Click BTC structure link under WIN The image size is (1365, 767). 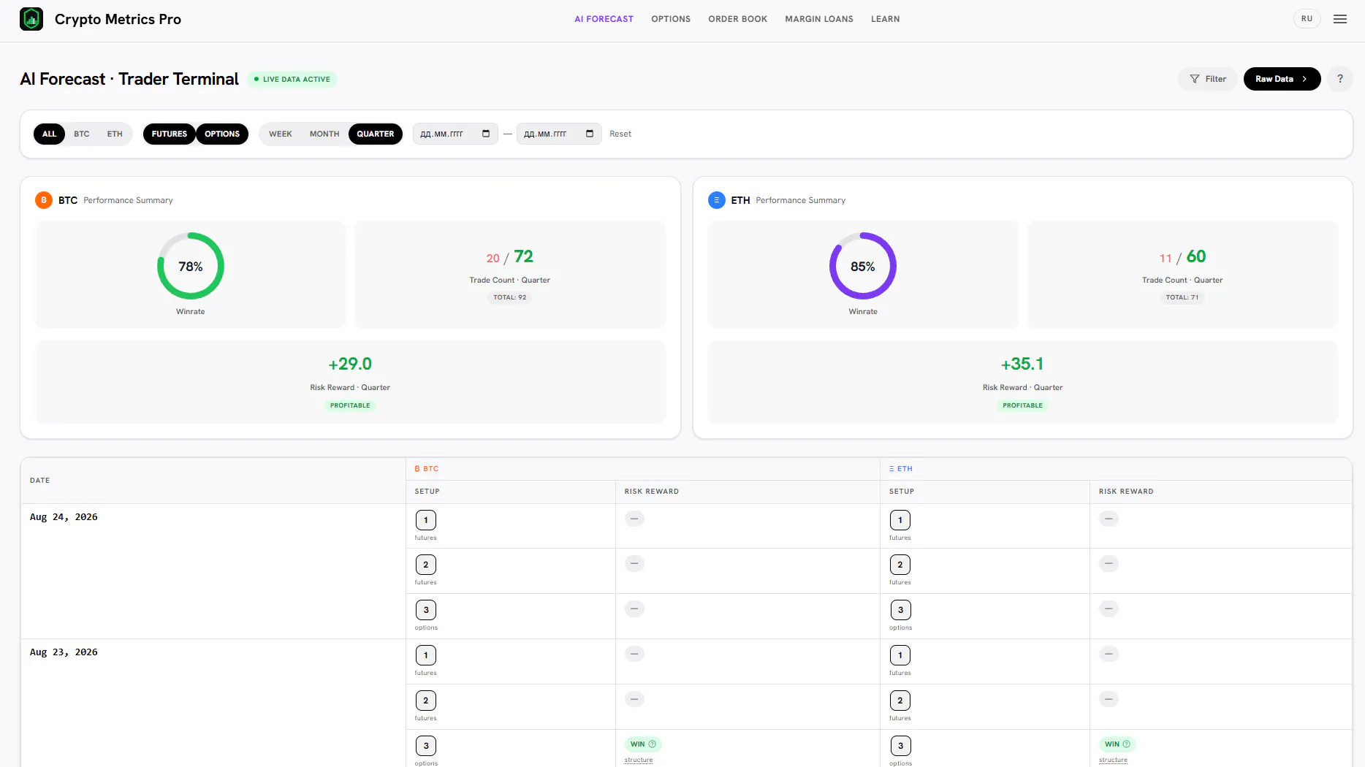pyautogui.click(x=639, y=760)
